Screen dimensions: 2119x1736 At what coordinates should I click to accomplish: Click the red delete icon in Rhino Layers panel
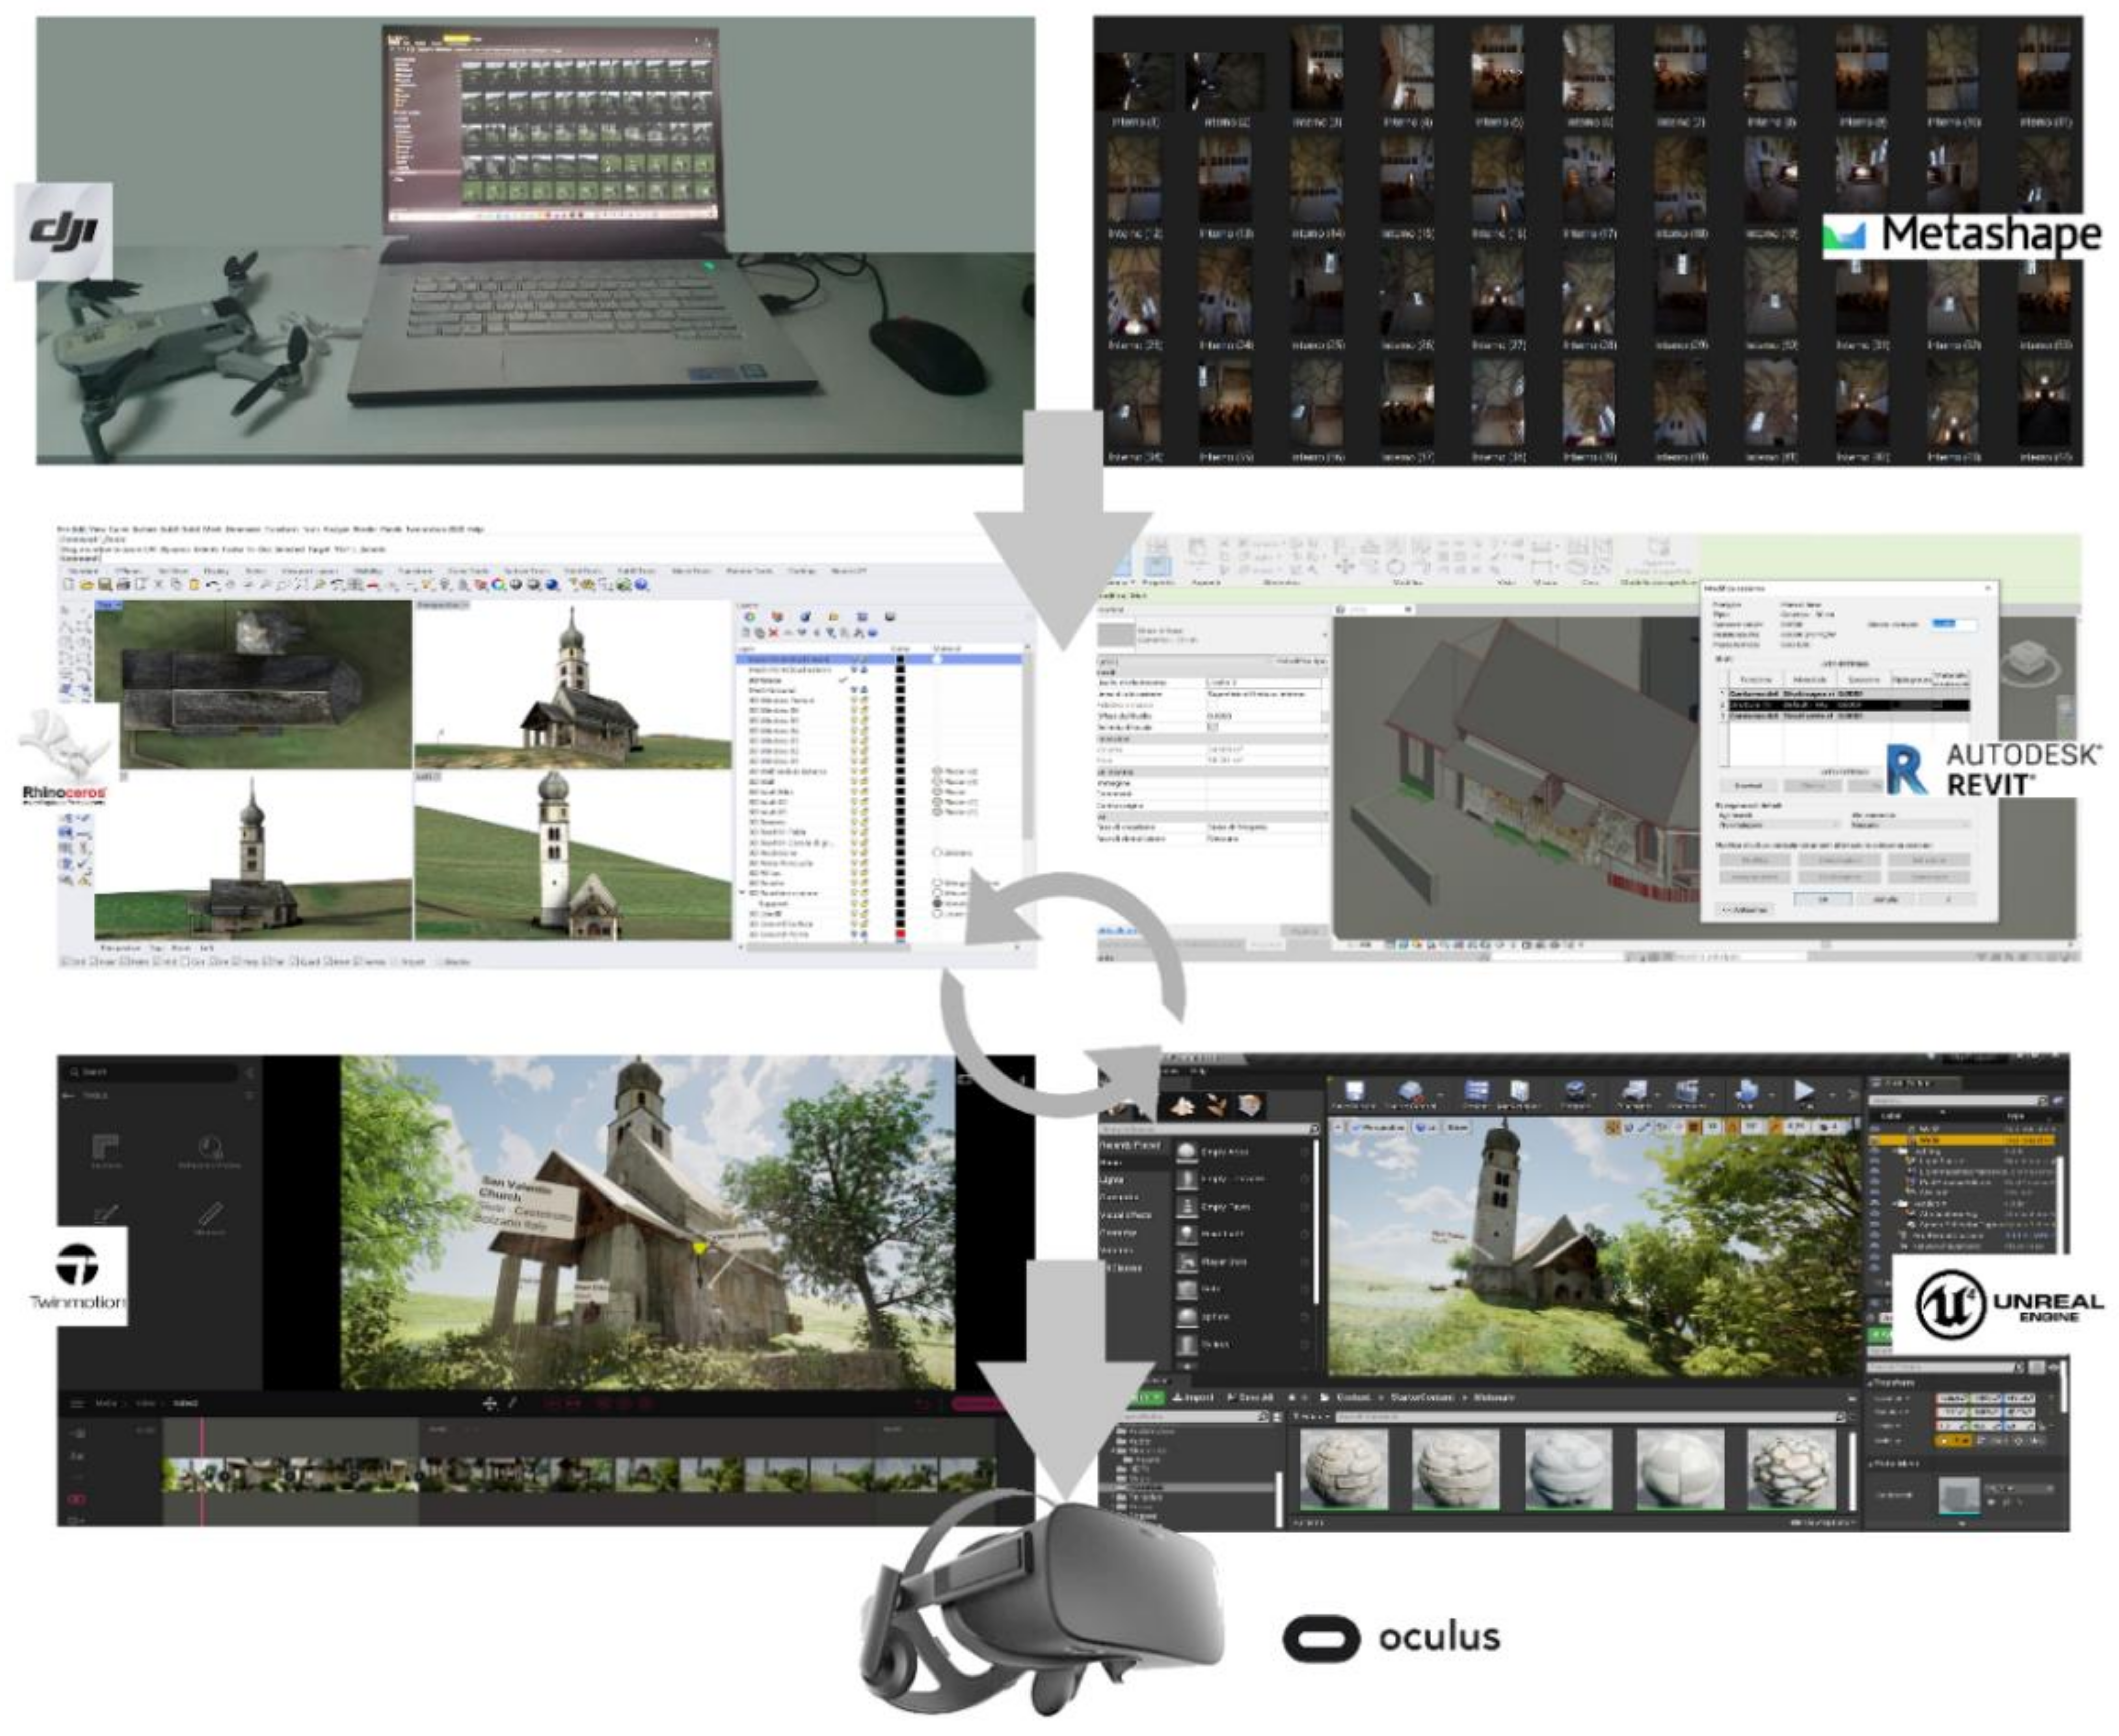(x=773, y=633)
